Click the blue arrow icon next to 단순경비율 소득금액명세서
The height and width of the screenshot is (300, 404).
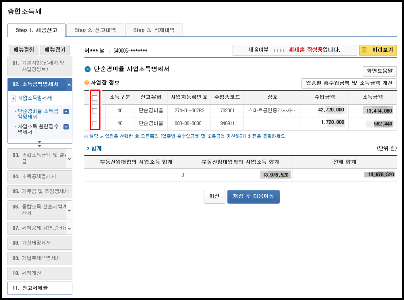tap(66, 111)
